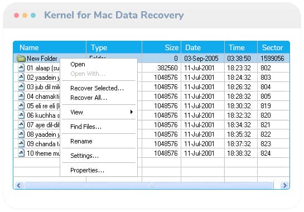Select Recover Selected… in the context menu
The image size is (304, 212).
pos(97,88)
